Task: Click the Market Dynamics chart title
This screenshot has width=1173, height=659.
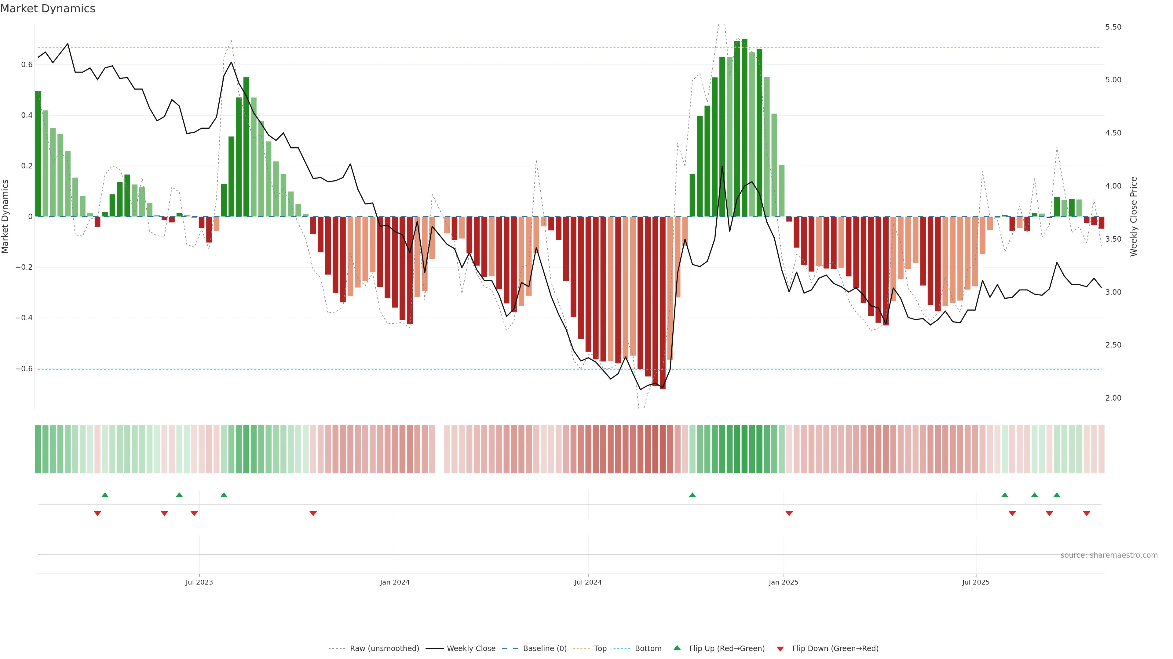Action: [x=48, y=9]
